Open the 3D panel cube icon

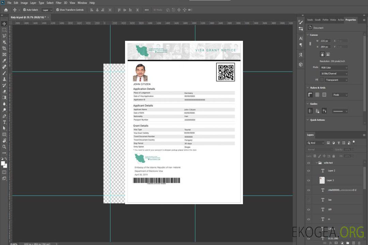tap(301, 64)
